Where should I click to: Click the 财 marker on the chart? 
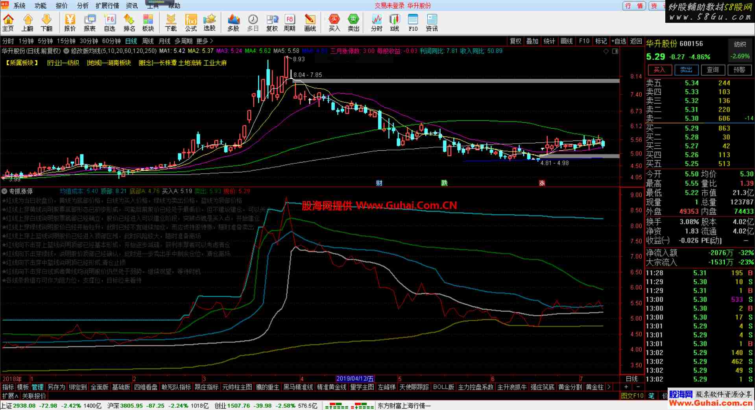379,183
